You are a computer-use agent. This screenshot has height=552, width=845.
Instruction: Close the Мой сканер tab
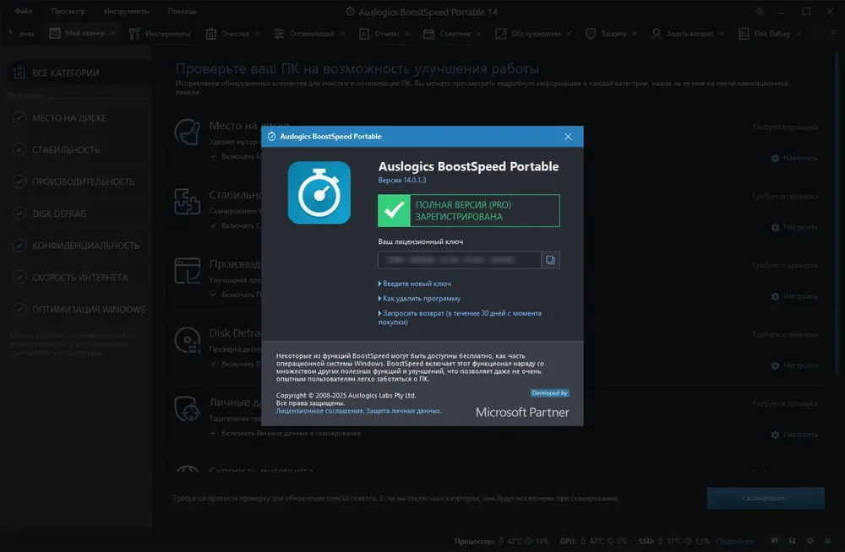112,34
